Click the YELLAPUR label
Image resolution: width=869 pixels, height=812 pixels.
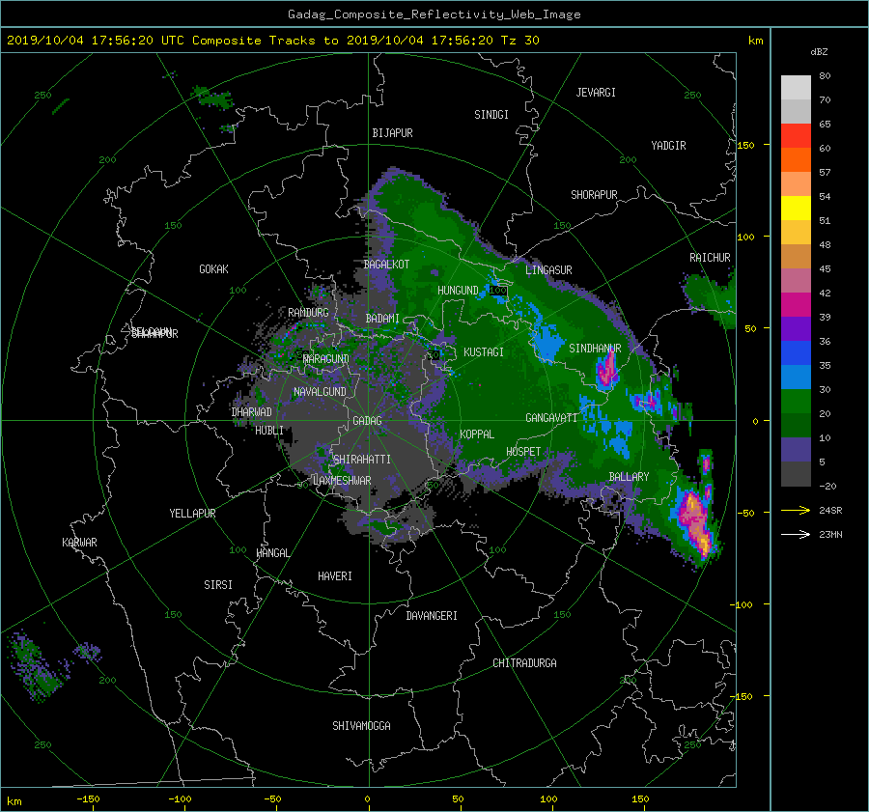pyautogui.click(x=192, y=514)
